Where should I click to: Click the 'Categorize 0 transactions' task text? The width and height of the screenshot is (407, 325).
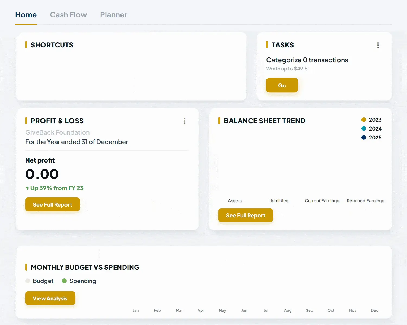click(307, 60)
